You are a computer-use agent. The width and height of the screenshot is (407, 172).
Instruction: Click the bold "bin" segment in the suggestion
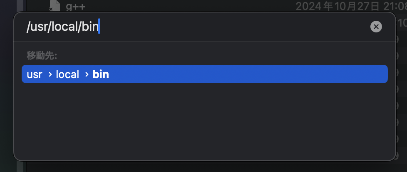[x=101, y=74]
